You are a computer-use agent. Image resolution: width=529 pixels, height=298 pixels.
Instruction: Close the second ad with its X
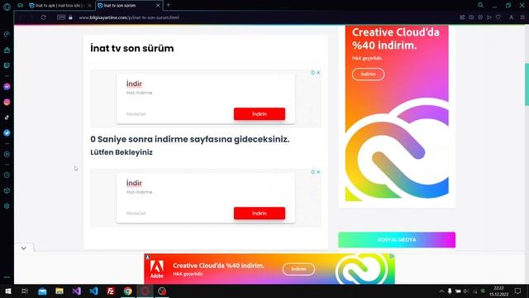[x=318, y=171]
